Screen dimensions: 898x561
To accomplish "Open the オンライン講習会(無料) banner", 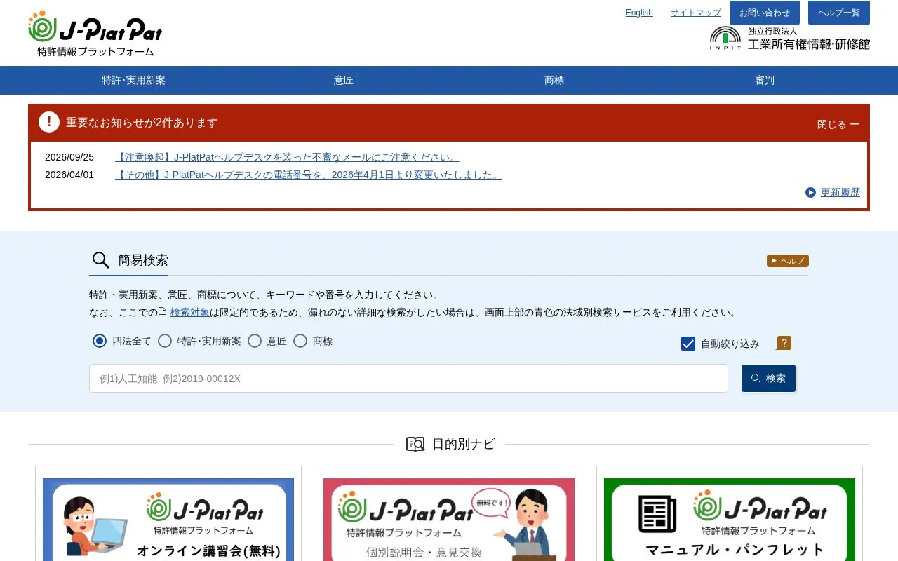I will 168,520.
